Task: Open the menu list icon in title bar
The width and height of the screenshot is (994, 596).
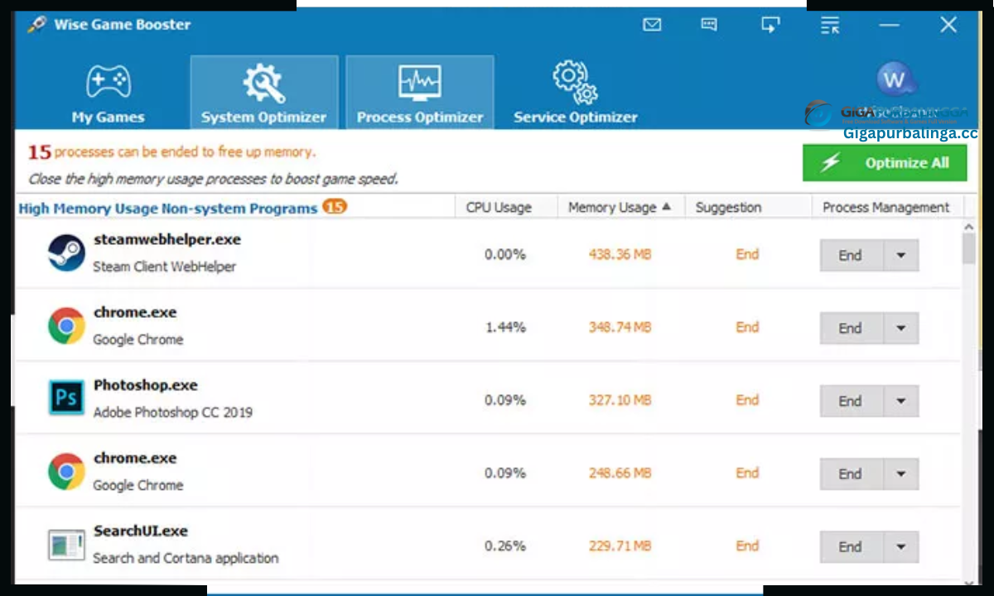Action: (x=830, y=25)
